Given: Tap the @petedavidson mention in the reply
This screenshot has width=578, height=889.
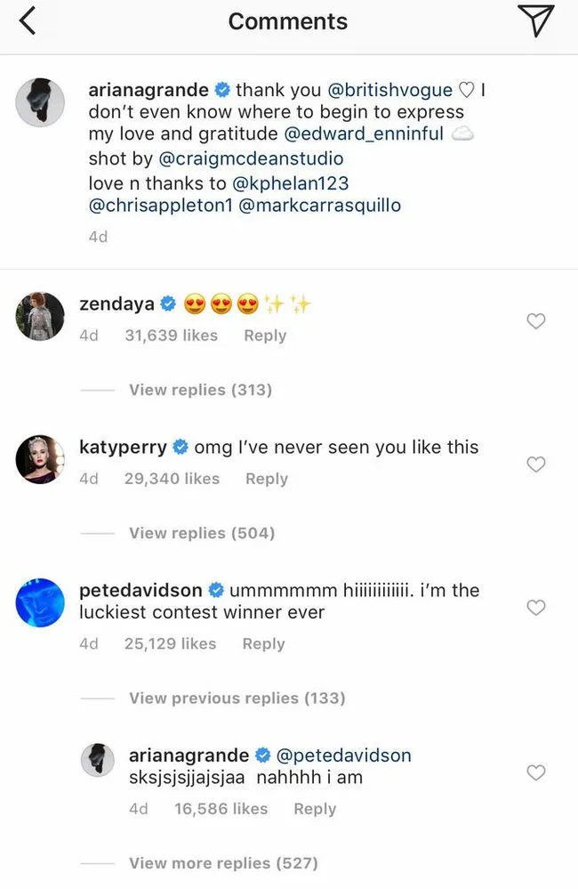Looking at the screenshot, I should [344, 755].
